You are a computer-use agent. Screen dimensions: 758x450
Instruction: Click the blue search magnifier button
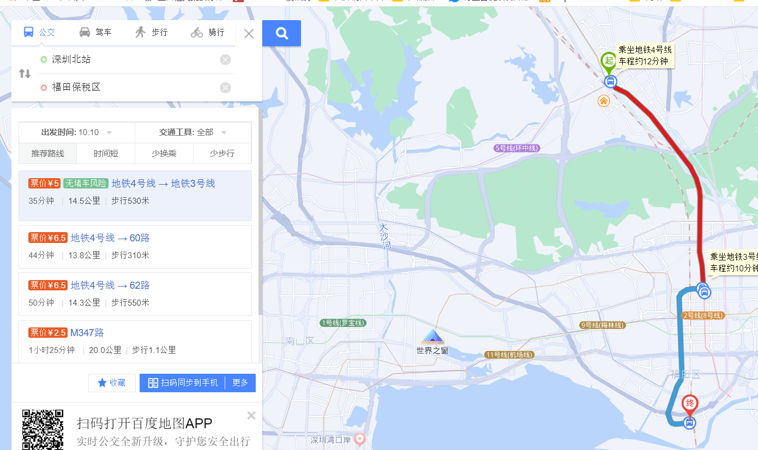[281, 33]
